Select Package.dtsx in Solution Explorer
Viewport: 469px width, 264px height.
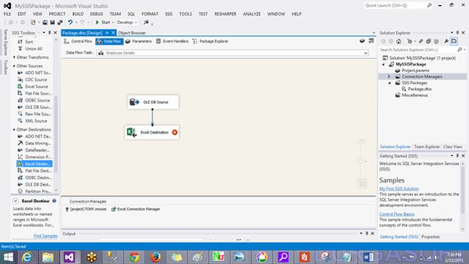pyautogui.click(x=416, y=89)
